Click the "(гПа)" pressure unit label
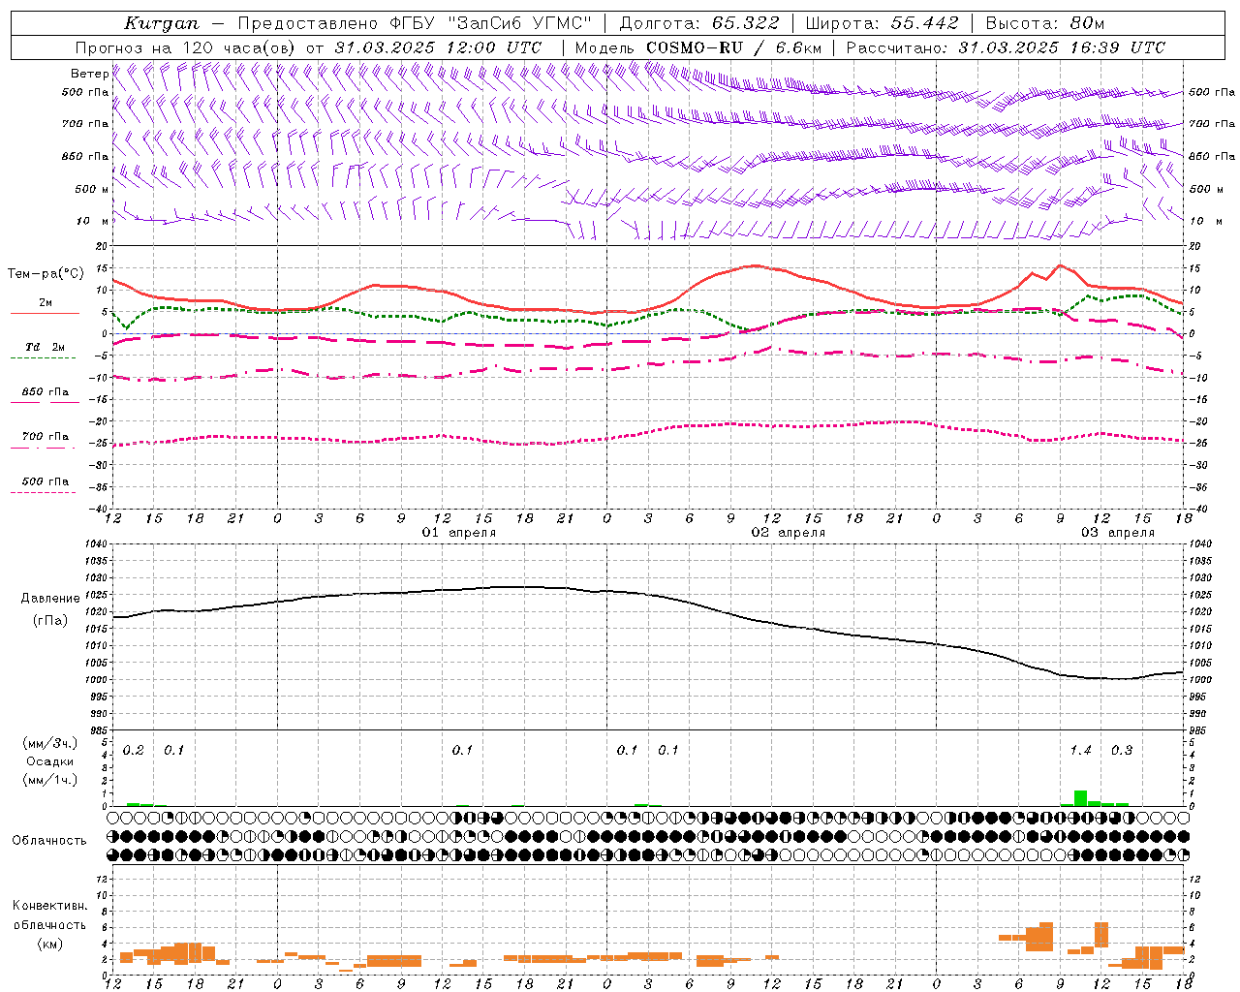 49,621
